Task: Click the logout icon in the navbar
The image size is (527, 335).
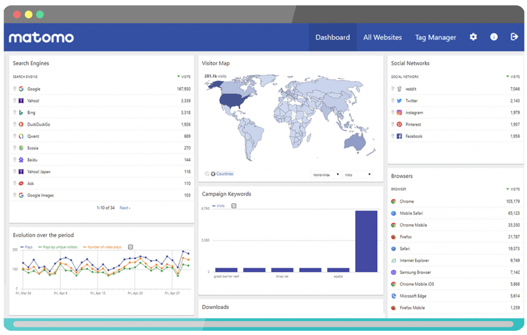Action: tap(514, 37)
